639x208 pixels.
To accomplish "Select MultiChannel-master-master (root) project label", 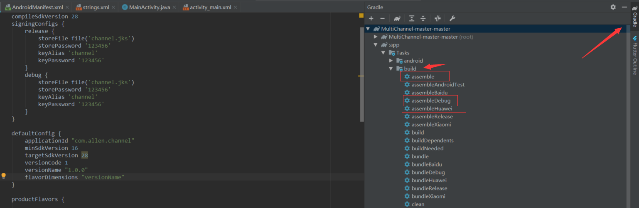I will 431,37.
